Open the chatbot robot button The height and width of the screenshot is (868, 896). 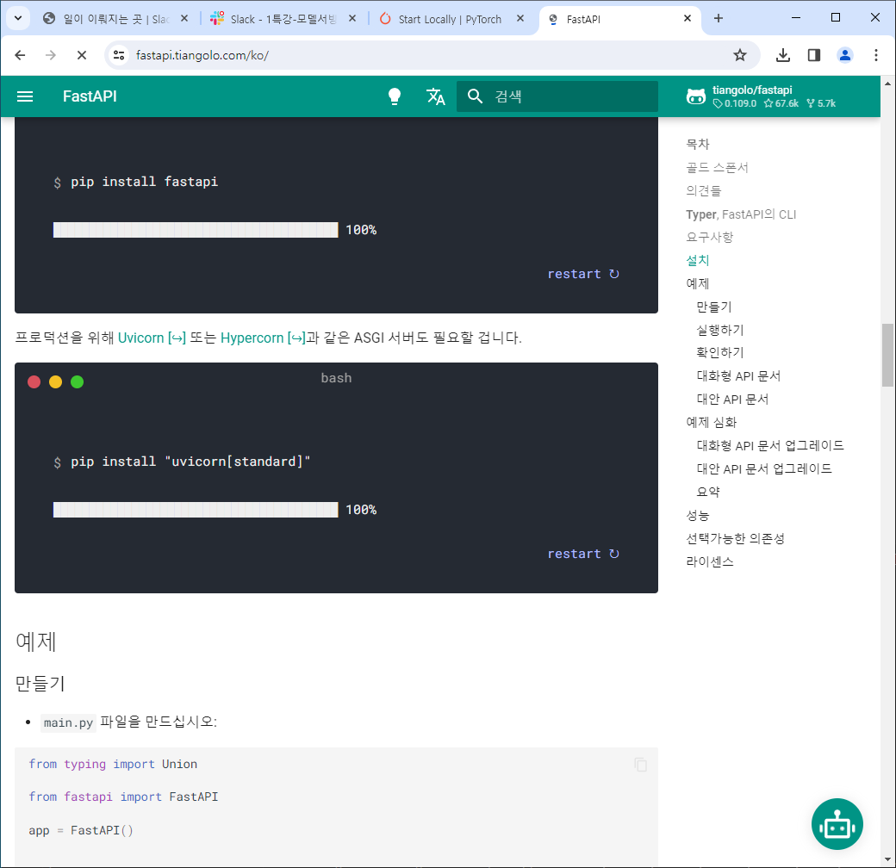(x=837, y=824)
